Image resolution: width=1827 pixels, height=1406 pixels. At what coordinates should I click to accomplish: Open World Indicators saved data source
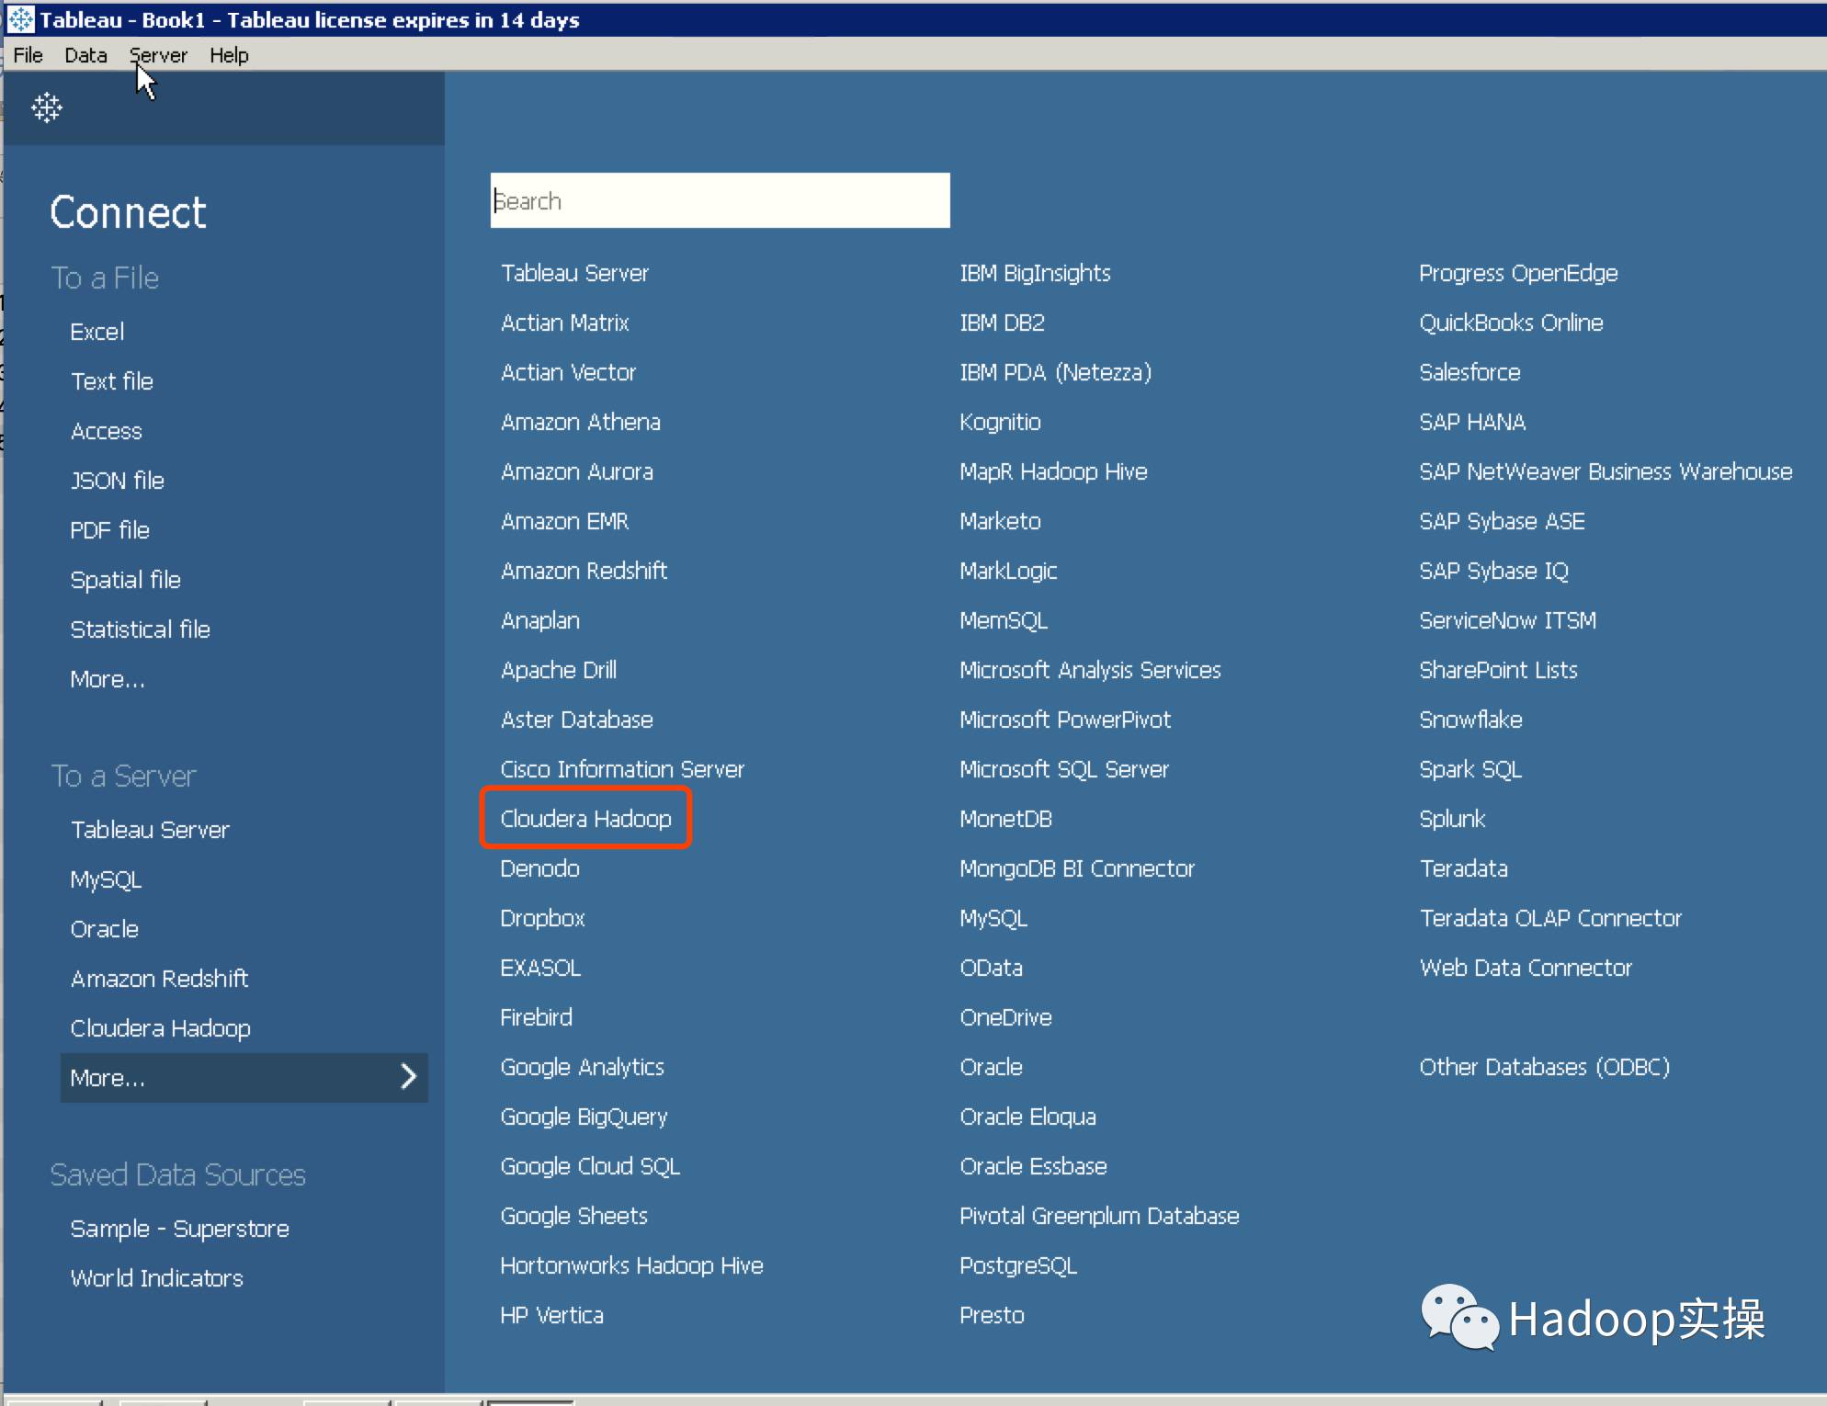(157, 1278)
